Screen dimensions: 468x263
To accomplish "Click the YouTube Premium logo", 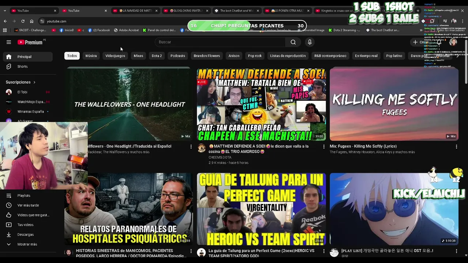I will [x=30, y=42].
